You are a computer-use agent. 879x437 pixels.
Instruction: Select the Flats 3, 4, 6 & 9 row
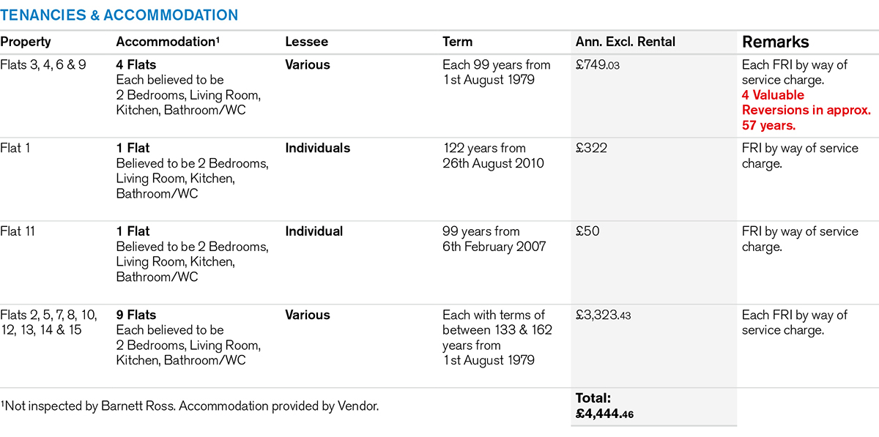pos(43,64)
